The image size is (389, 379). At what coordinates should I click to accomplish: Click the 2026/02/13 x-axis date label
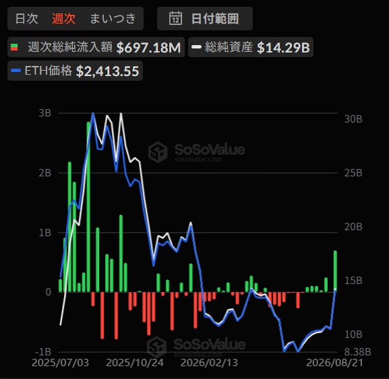209,363
